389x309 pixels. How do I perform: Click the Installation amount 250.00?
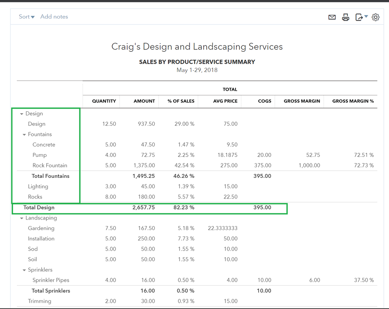(146, 239)
